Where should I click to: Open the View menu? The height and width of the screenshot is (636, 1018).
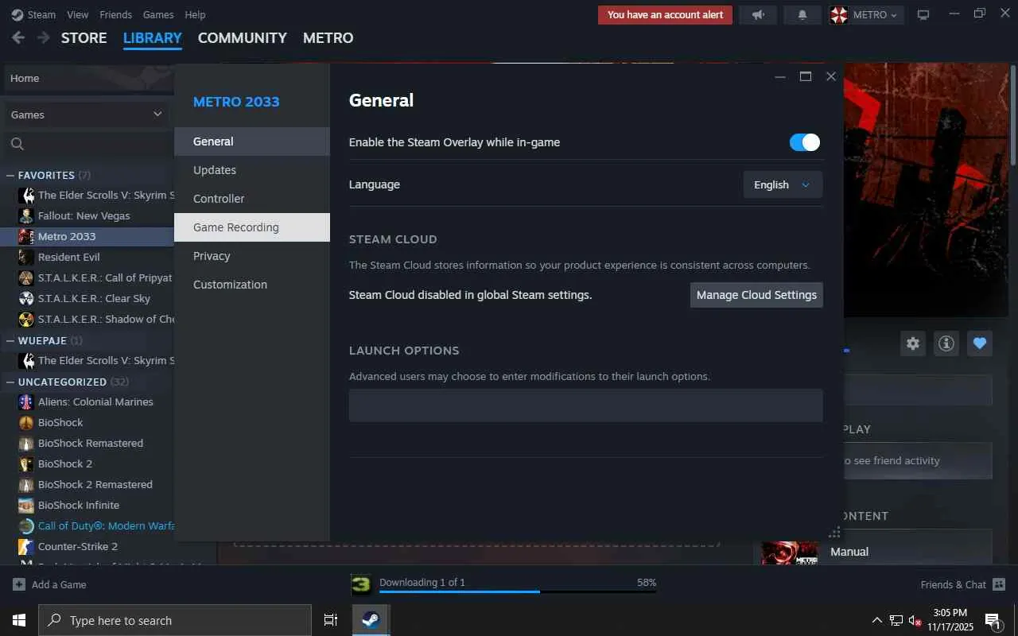point(78,14)
